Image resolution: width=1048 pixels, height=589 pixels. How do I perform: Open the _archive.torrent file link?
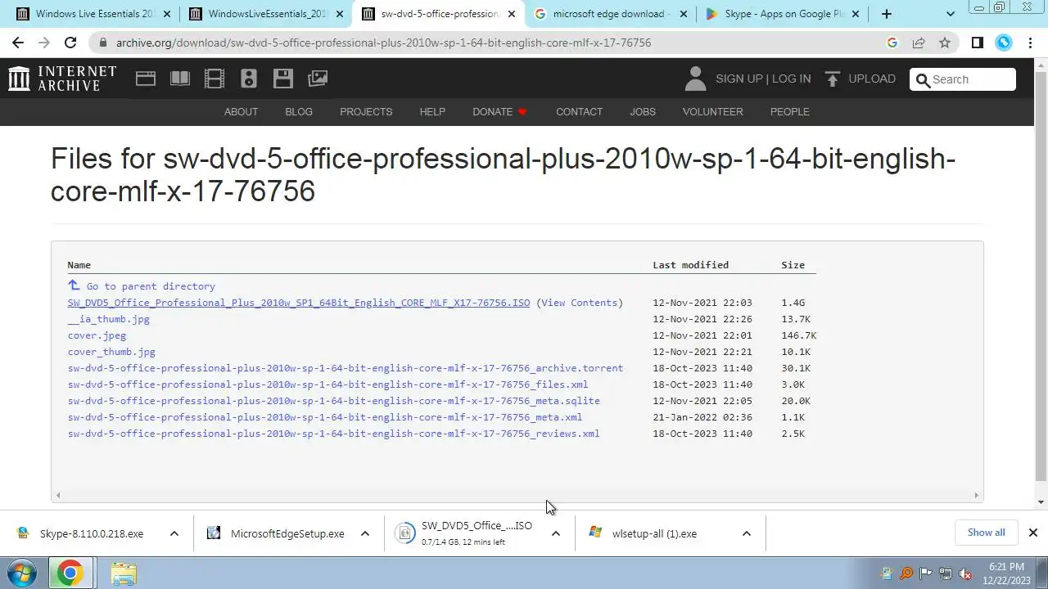coord(346,368)
